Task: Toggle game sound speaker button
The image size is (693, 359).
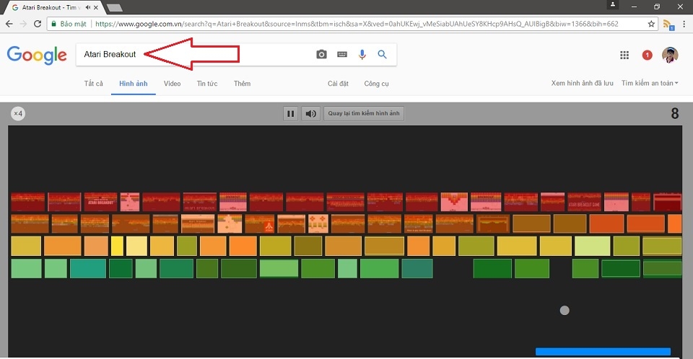Action: coord(310,113)
